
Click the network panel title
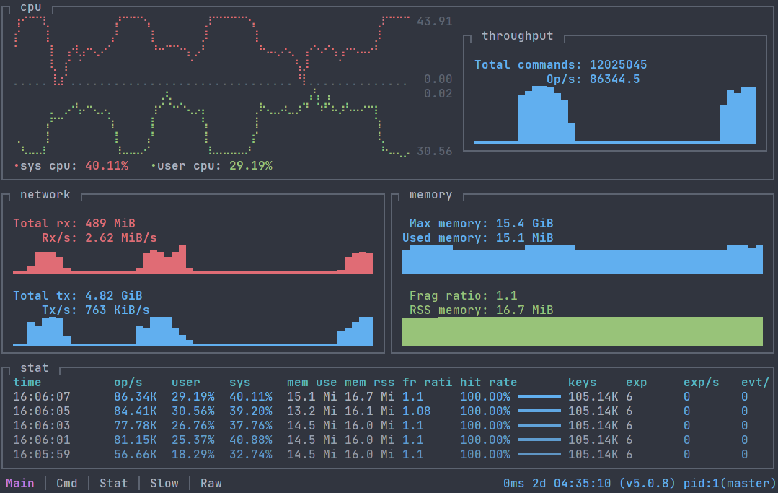click(45, 195)
